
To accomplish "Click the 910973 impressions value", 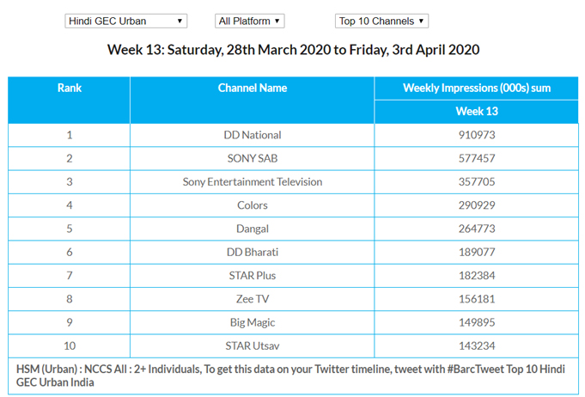I will click(x=476, y=135).
